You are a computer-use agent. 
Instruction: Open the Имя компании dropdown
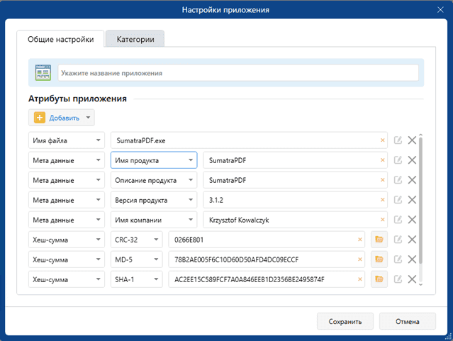click(154, 220)
